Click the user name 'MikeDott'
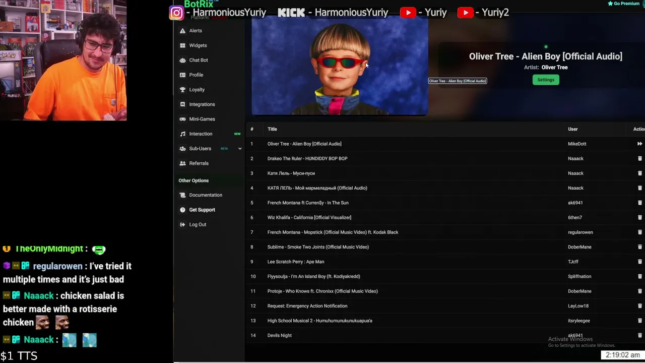 pyautogui.click(x=577, y=144)
